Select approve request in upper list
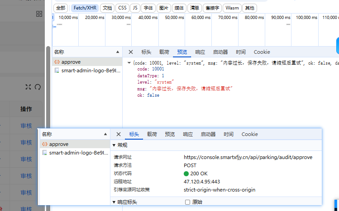The image size is (339, 211). click(87, 62)
